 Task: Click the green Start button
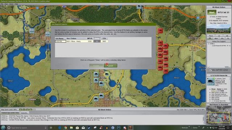click(x=212, y=12)
